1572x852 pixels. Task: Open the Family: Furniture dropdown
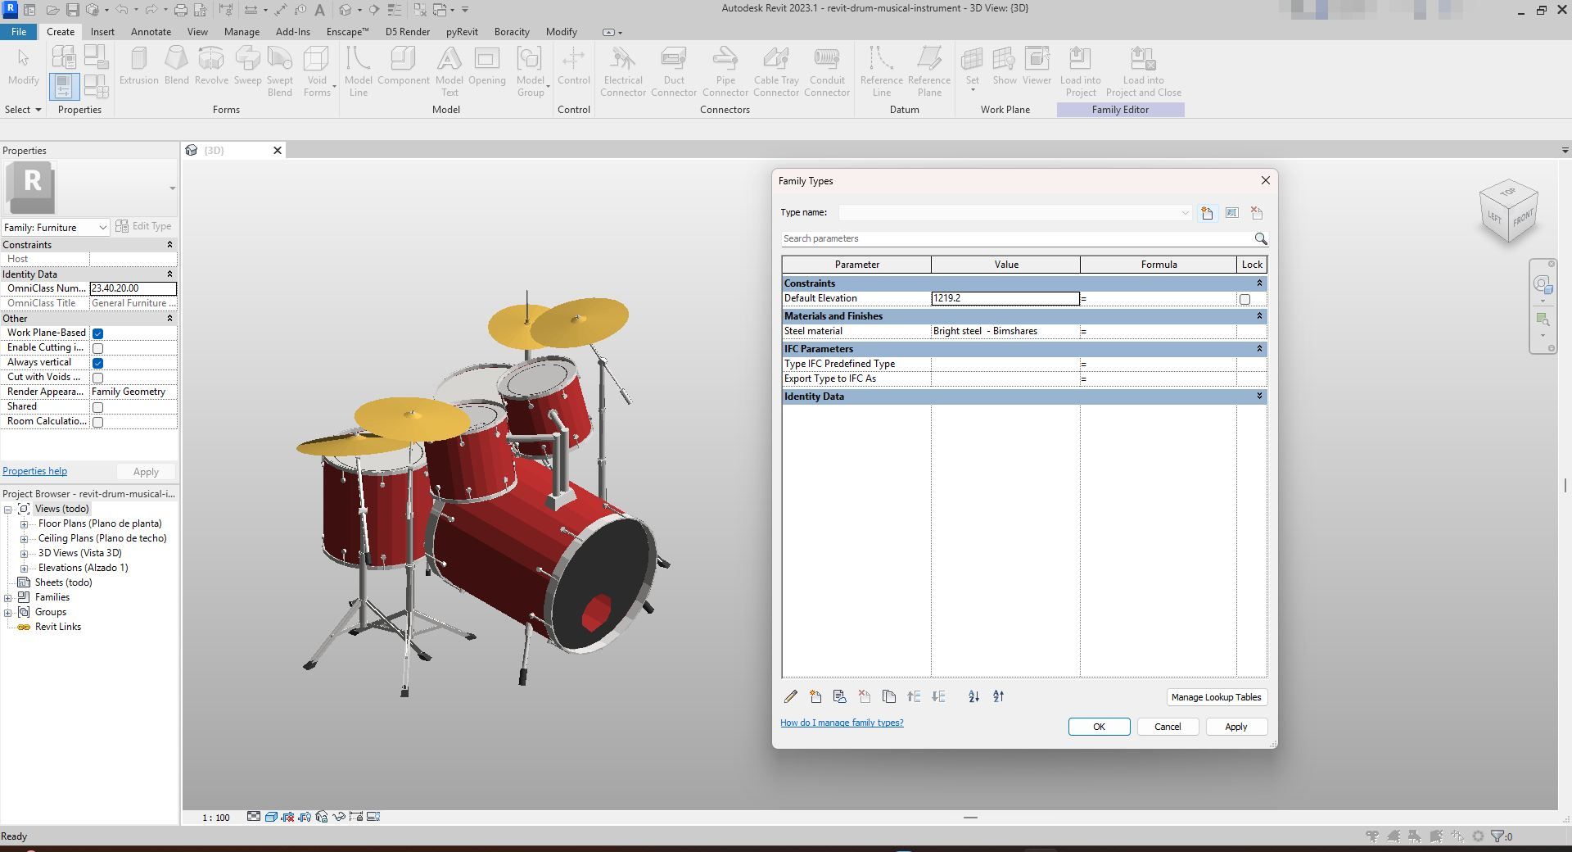point(102,228)
